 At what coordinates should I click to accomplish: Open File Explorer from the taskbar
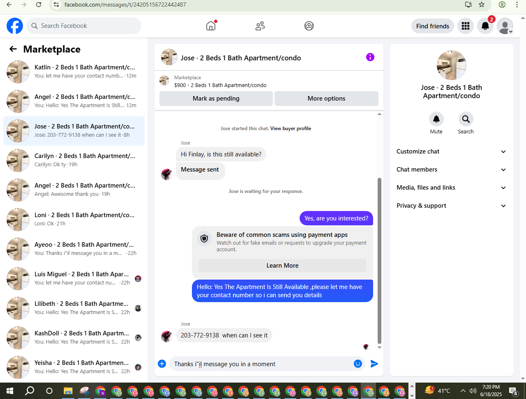[68, 391]
